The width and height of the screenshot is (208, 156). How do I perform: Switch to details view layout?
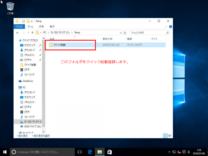click(165, 135)
